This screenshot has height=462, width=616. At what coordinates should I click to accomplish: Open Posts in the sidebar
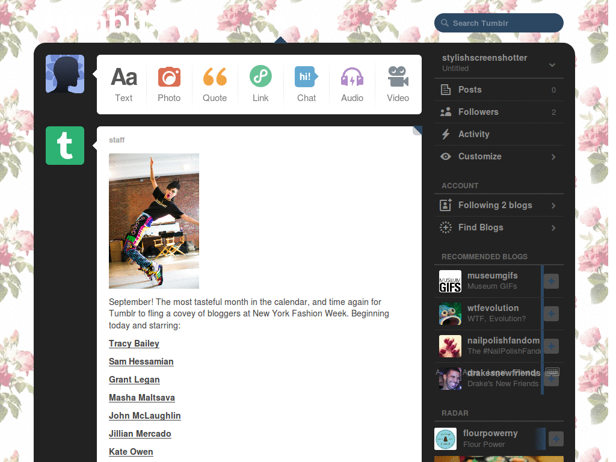click(x=499, y=90)
